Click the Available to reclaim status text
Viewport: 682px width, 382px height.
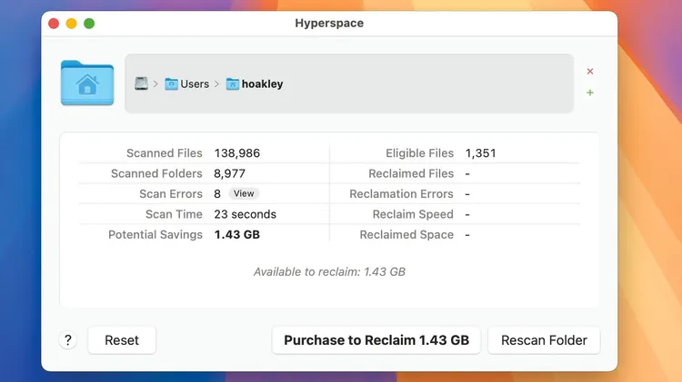click(x=329, y=271)
